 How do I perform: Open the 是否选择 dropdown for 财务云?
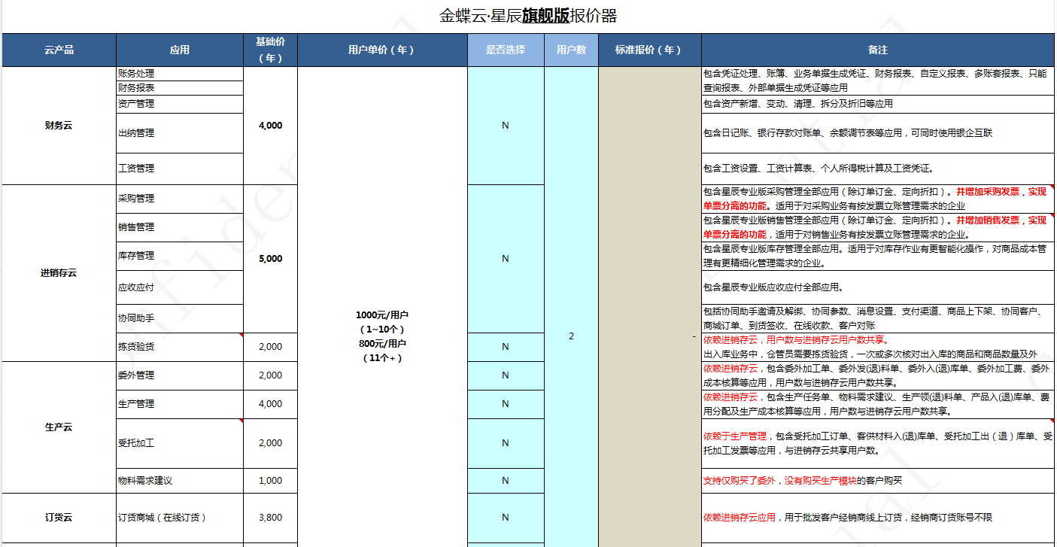[505, 125]
